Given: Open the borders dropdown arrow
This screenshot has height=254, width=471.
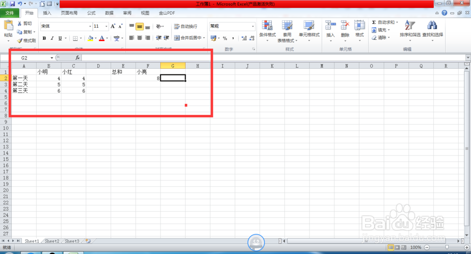Looking at the screenshot, I should click(81, 38).
